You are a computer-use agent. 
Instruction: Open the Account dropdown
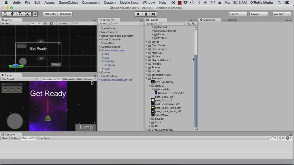(281, 14)
